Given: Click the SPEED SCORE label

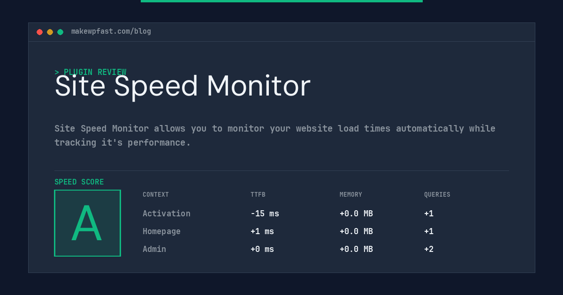Looking at the screenshot, I should (79, 182).
